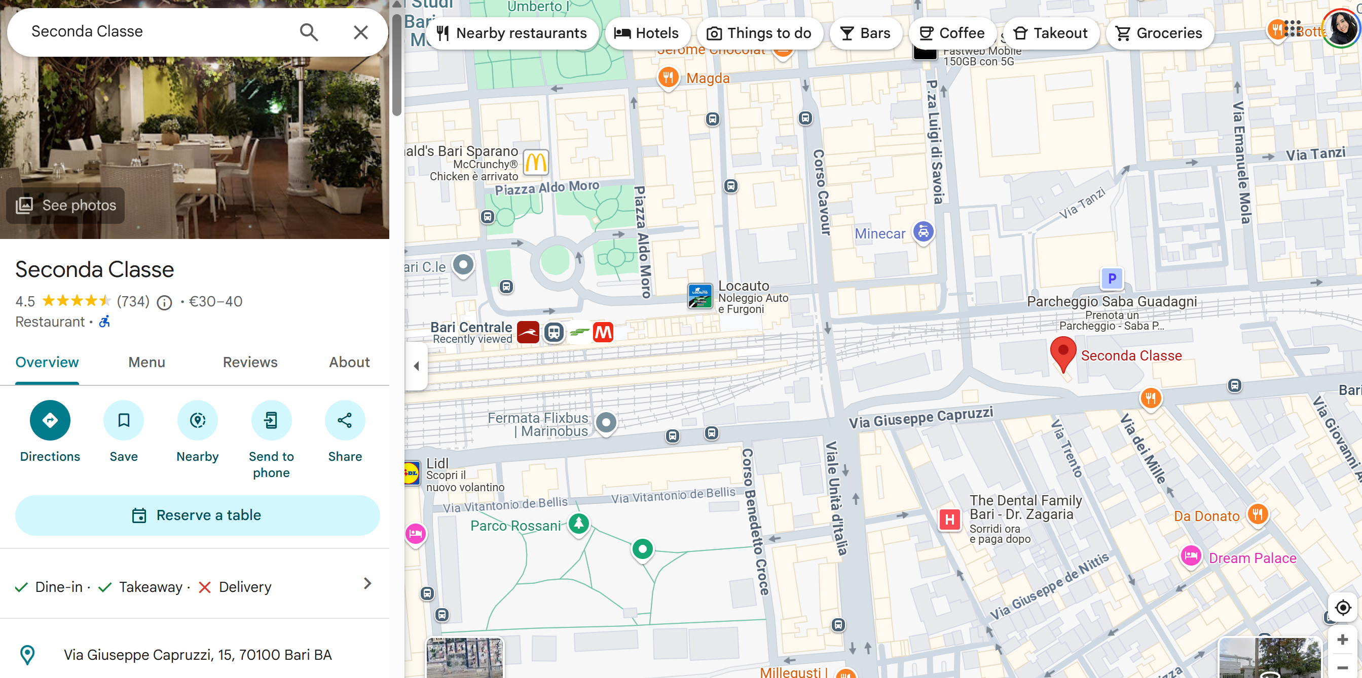Open See photos button

[65, 206]
